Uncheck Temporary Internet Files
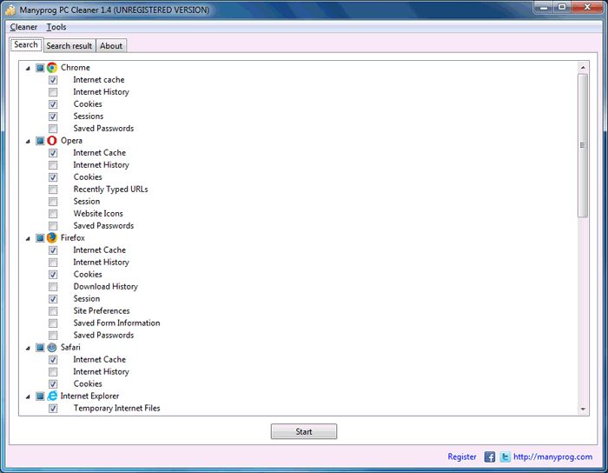The width and height of the screenshot is (608, 473). [53, 409]
